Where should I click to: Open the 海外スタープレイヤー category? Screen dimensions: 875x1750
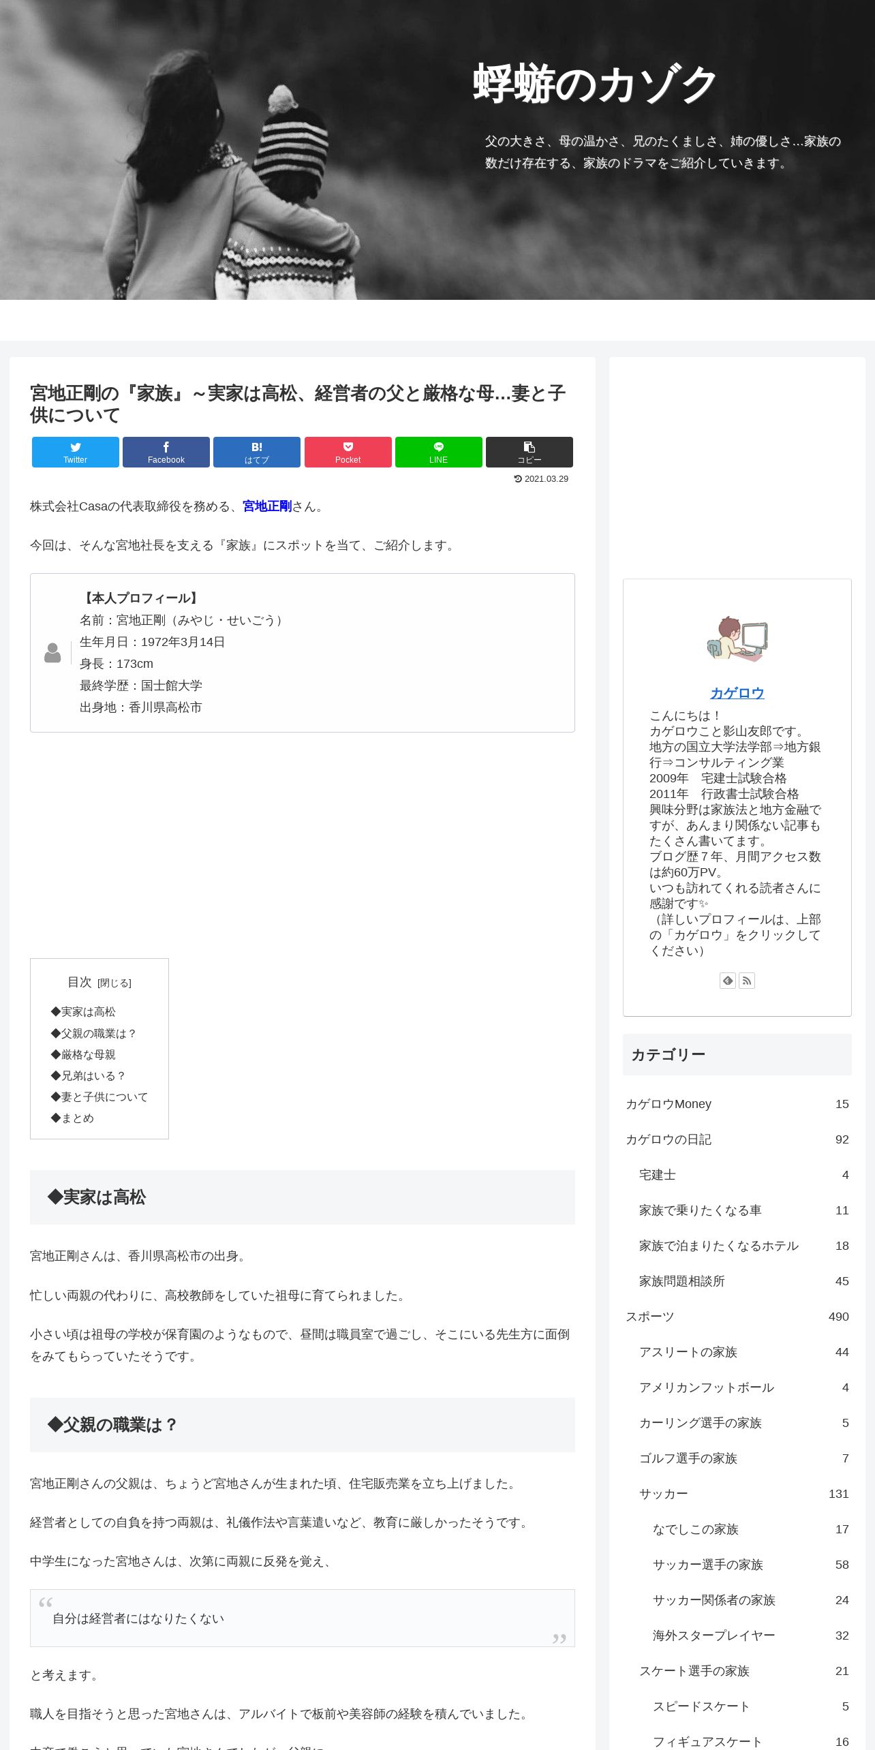pyautogui.click(x=751, y=1636)
